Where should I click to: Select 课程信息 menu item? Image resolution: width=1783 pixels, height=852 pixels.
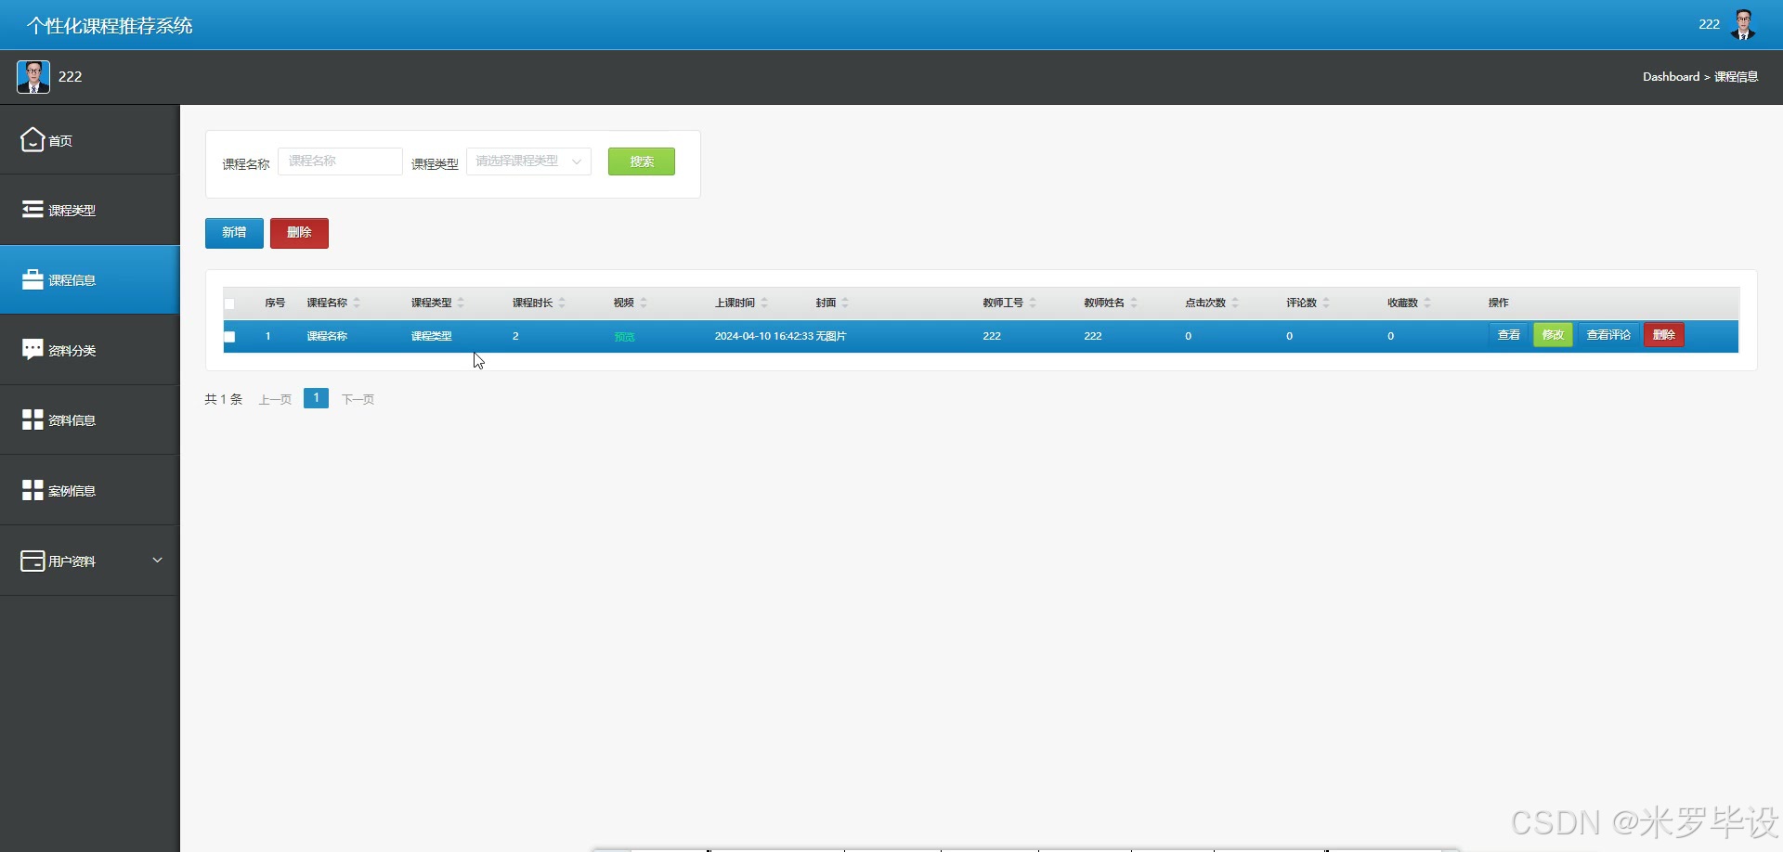pyautogui.click(x=89, y=279)
